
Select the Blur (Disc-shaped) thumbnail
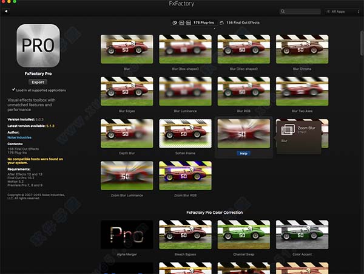(244, 49)
